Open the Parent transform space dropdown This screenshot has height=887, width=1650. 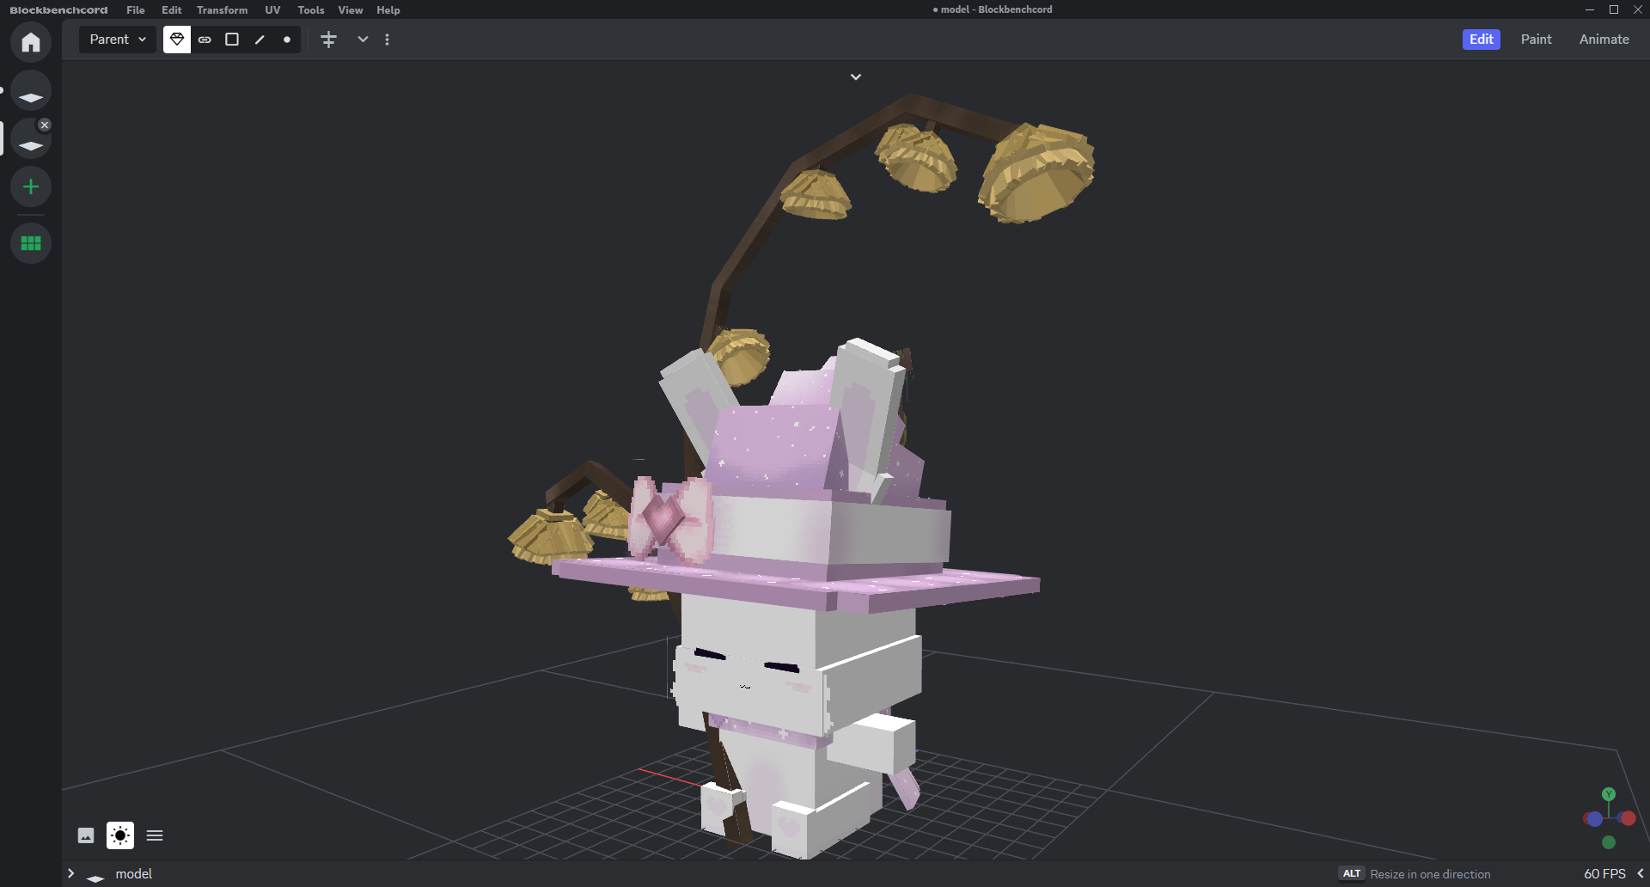tap(118, 40)
